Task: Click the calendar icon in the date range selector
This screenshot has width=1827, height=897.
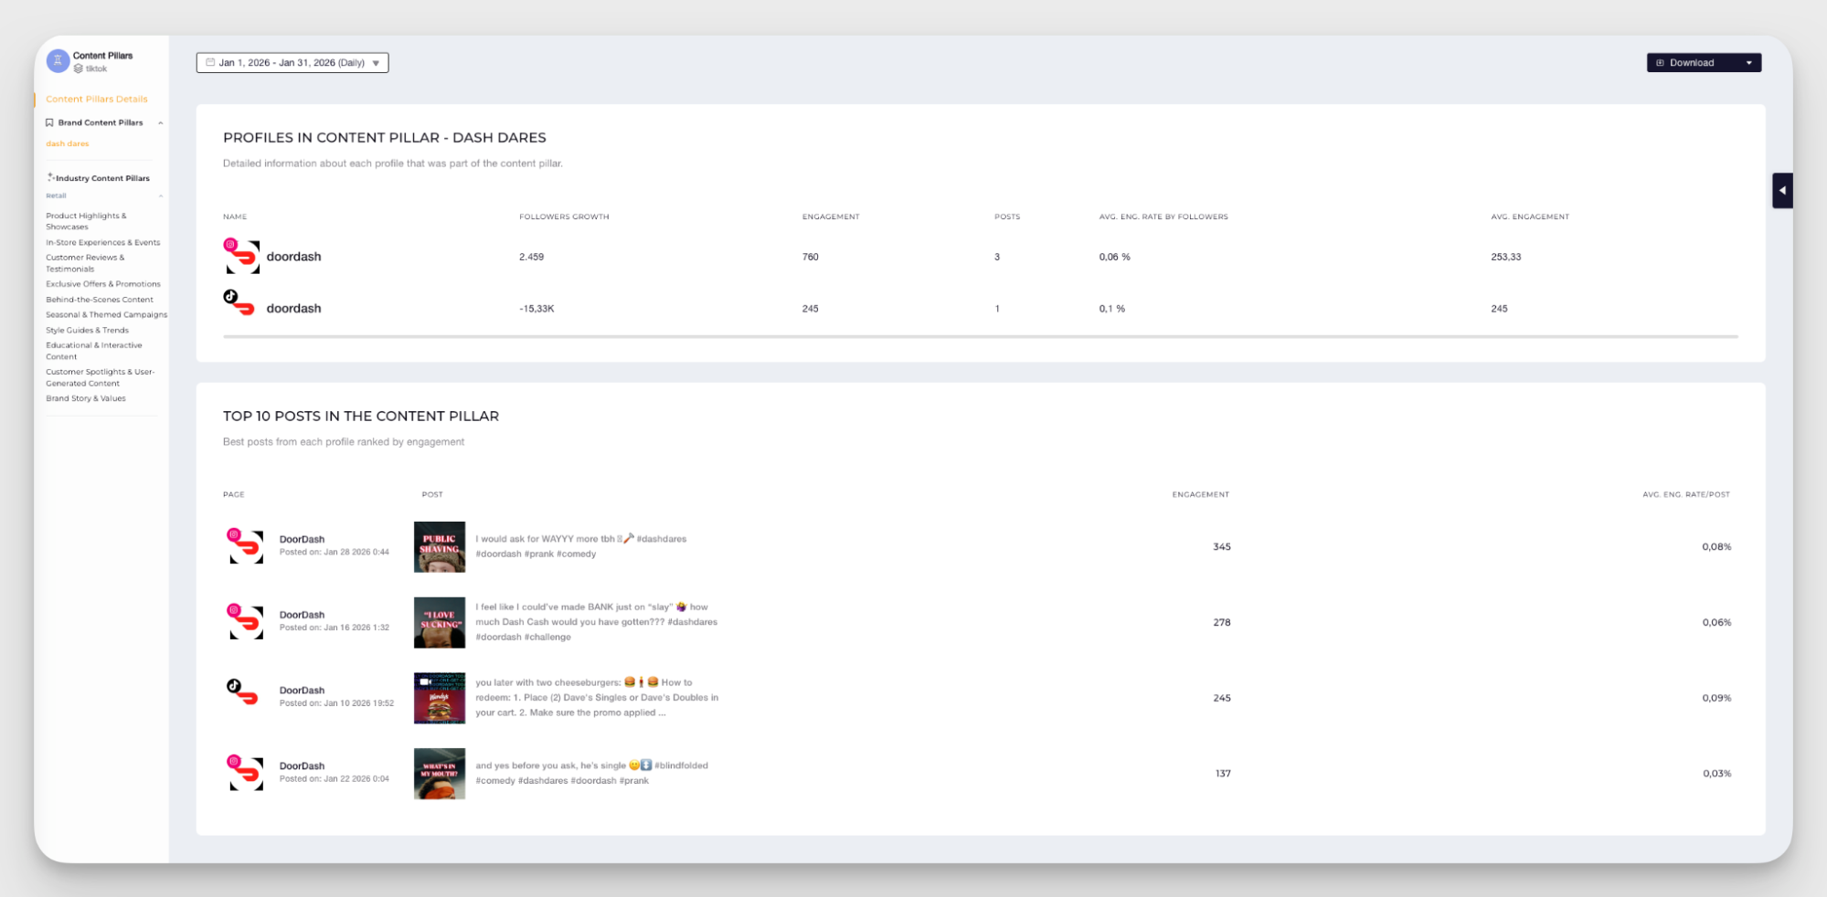Action: click(x=210, y=61)
